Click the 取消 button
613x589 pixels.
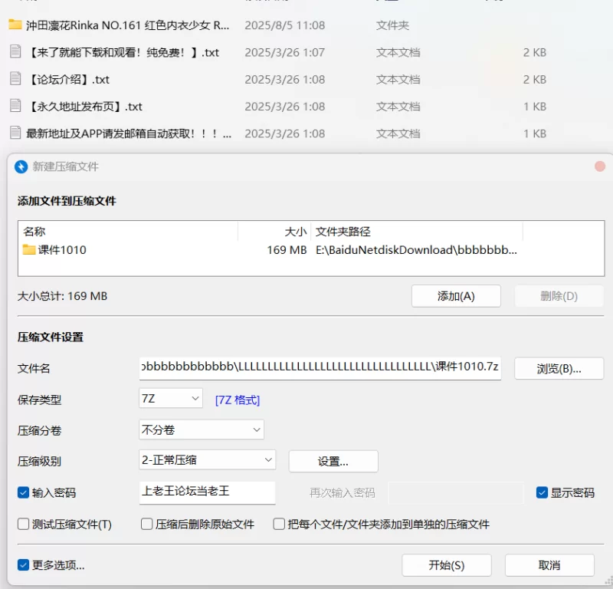tap(549, 565)
